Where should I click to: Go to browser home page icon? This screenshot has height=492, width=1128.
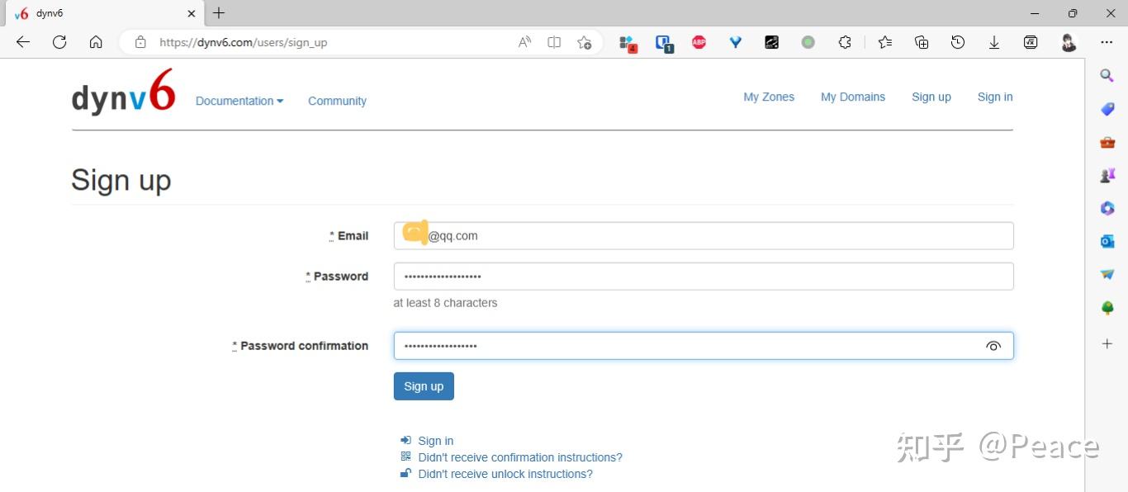click(x=96, y=42)
